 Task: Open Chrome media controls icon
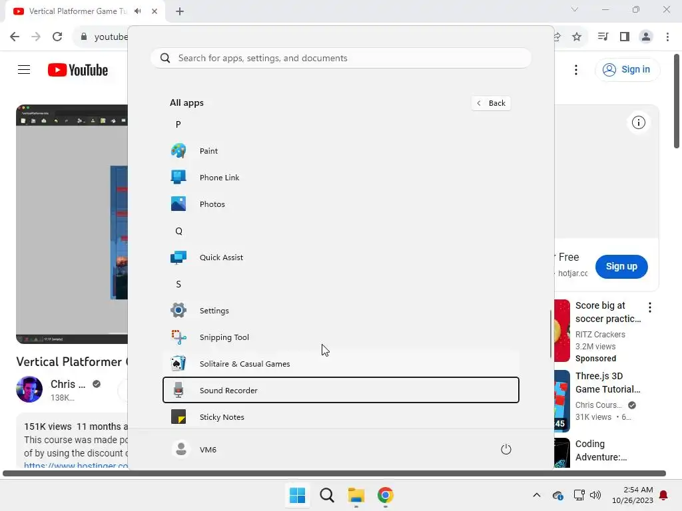(603, 37)
